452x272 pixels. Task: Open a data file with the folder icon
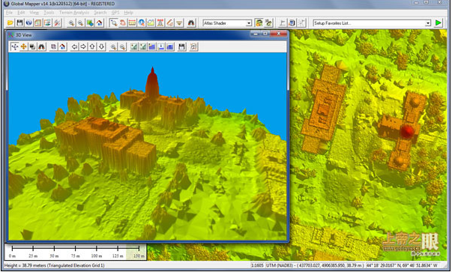tap(10, 22)
